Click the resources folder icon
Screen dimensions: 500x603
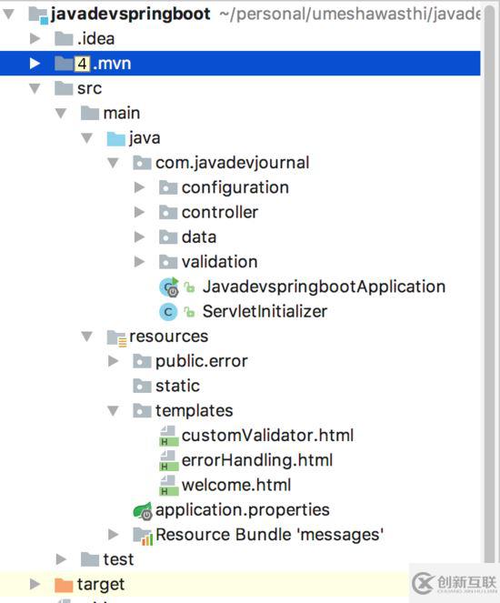coord(116,337)
